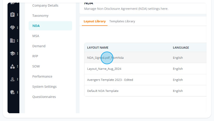Open the building icon in sidebar
This screenshot has height=121, width=214.
pos(12,40)
